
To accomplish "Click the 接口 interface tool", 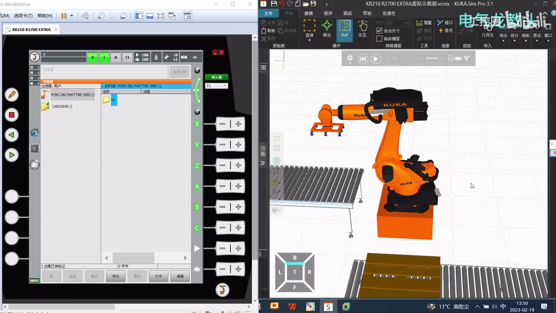I will point(445,23).
